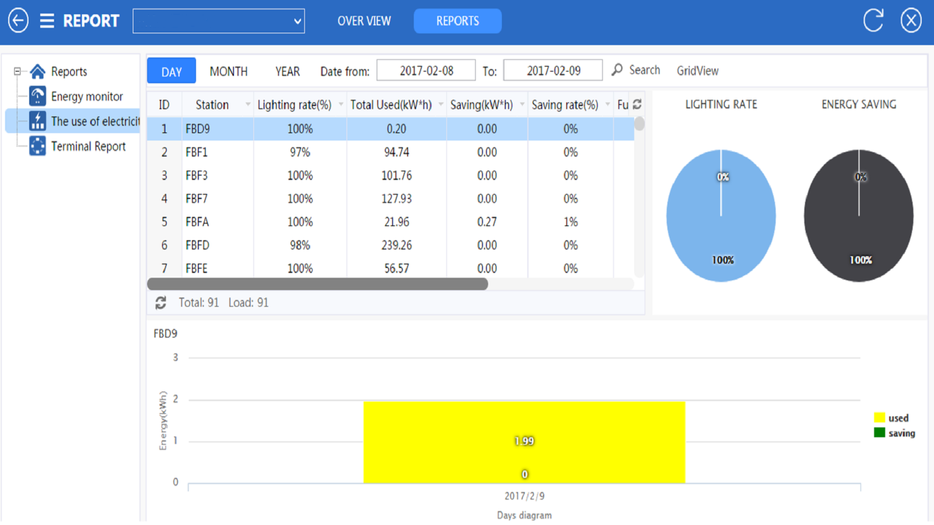This screenshot has width=934, height=525.
Task: Collapse the Reports tree node
Action: pos(18,71)
